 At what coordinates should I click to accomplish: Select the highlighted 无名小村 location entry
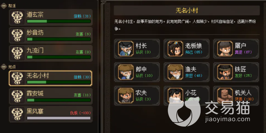(x=51, y=78)
